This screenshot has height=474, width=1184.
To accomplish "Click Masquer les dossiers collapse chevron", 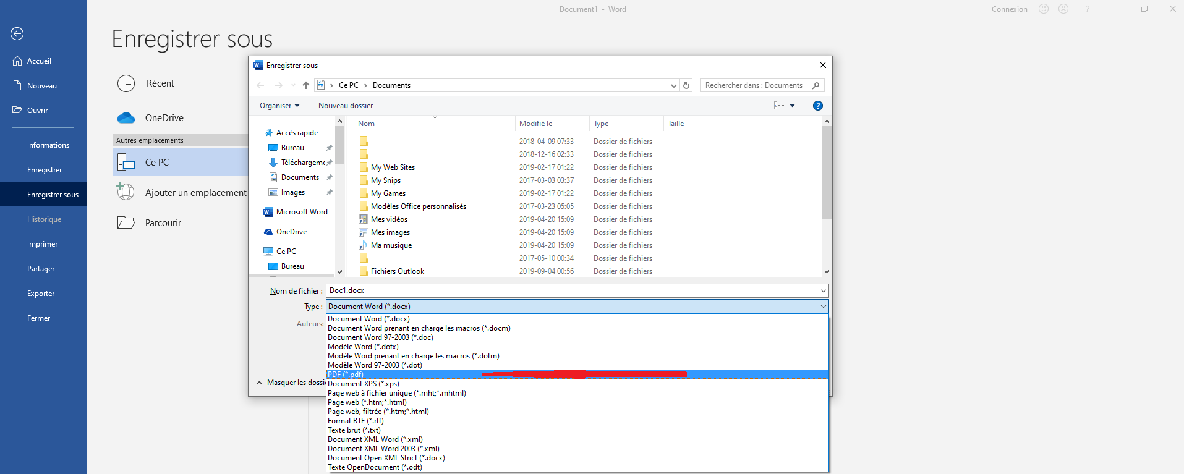I will pyautogui.click(x=259, y=383).
